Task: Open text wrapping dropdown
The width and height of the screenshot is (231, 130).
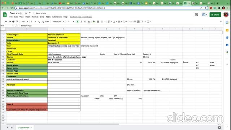Action: (120, 22)
